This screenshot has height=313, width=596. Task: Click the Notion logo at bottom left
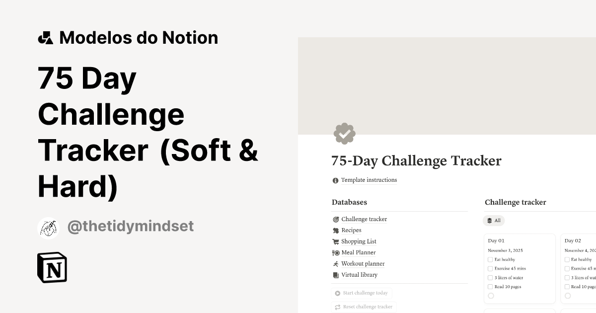click(51, 267)
